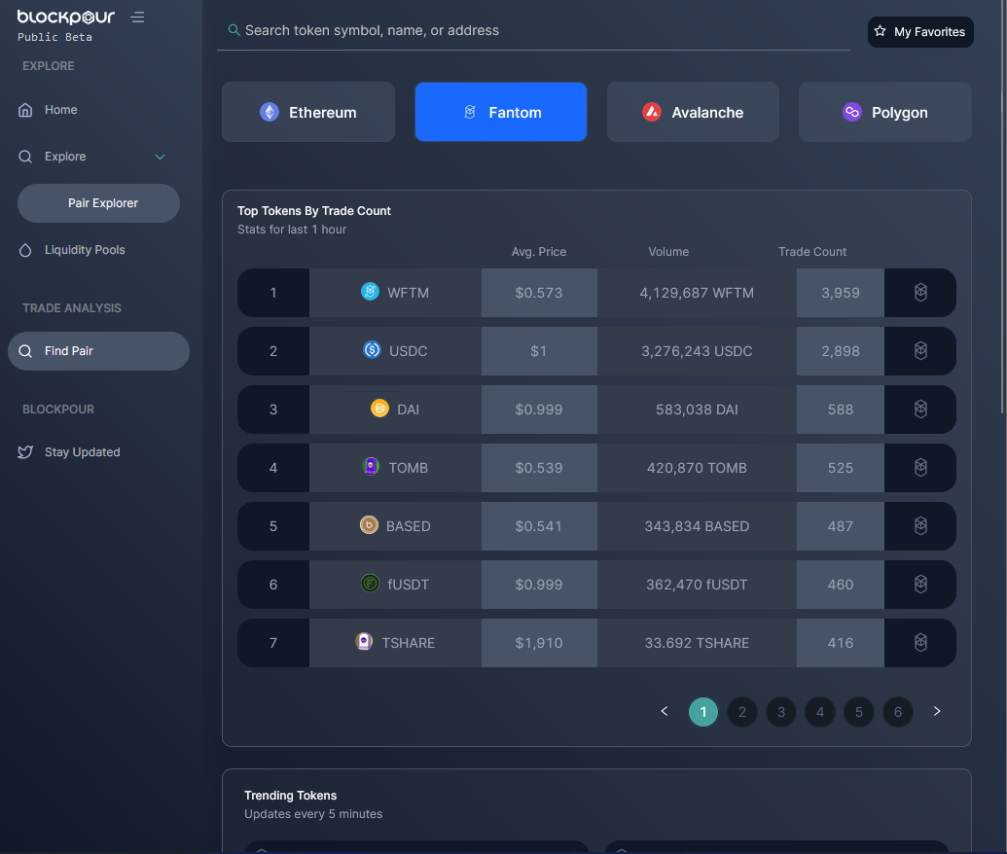Click BASED trade count 487
Screen dimensions: 1007x854
(841, 526)
